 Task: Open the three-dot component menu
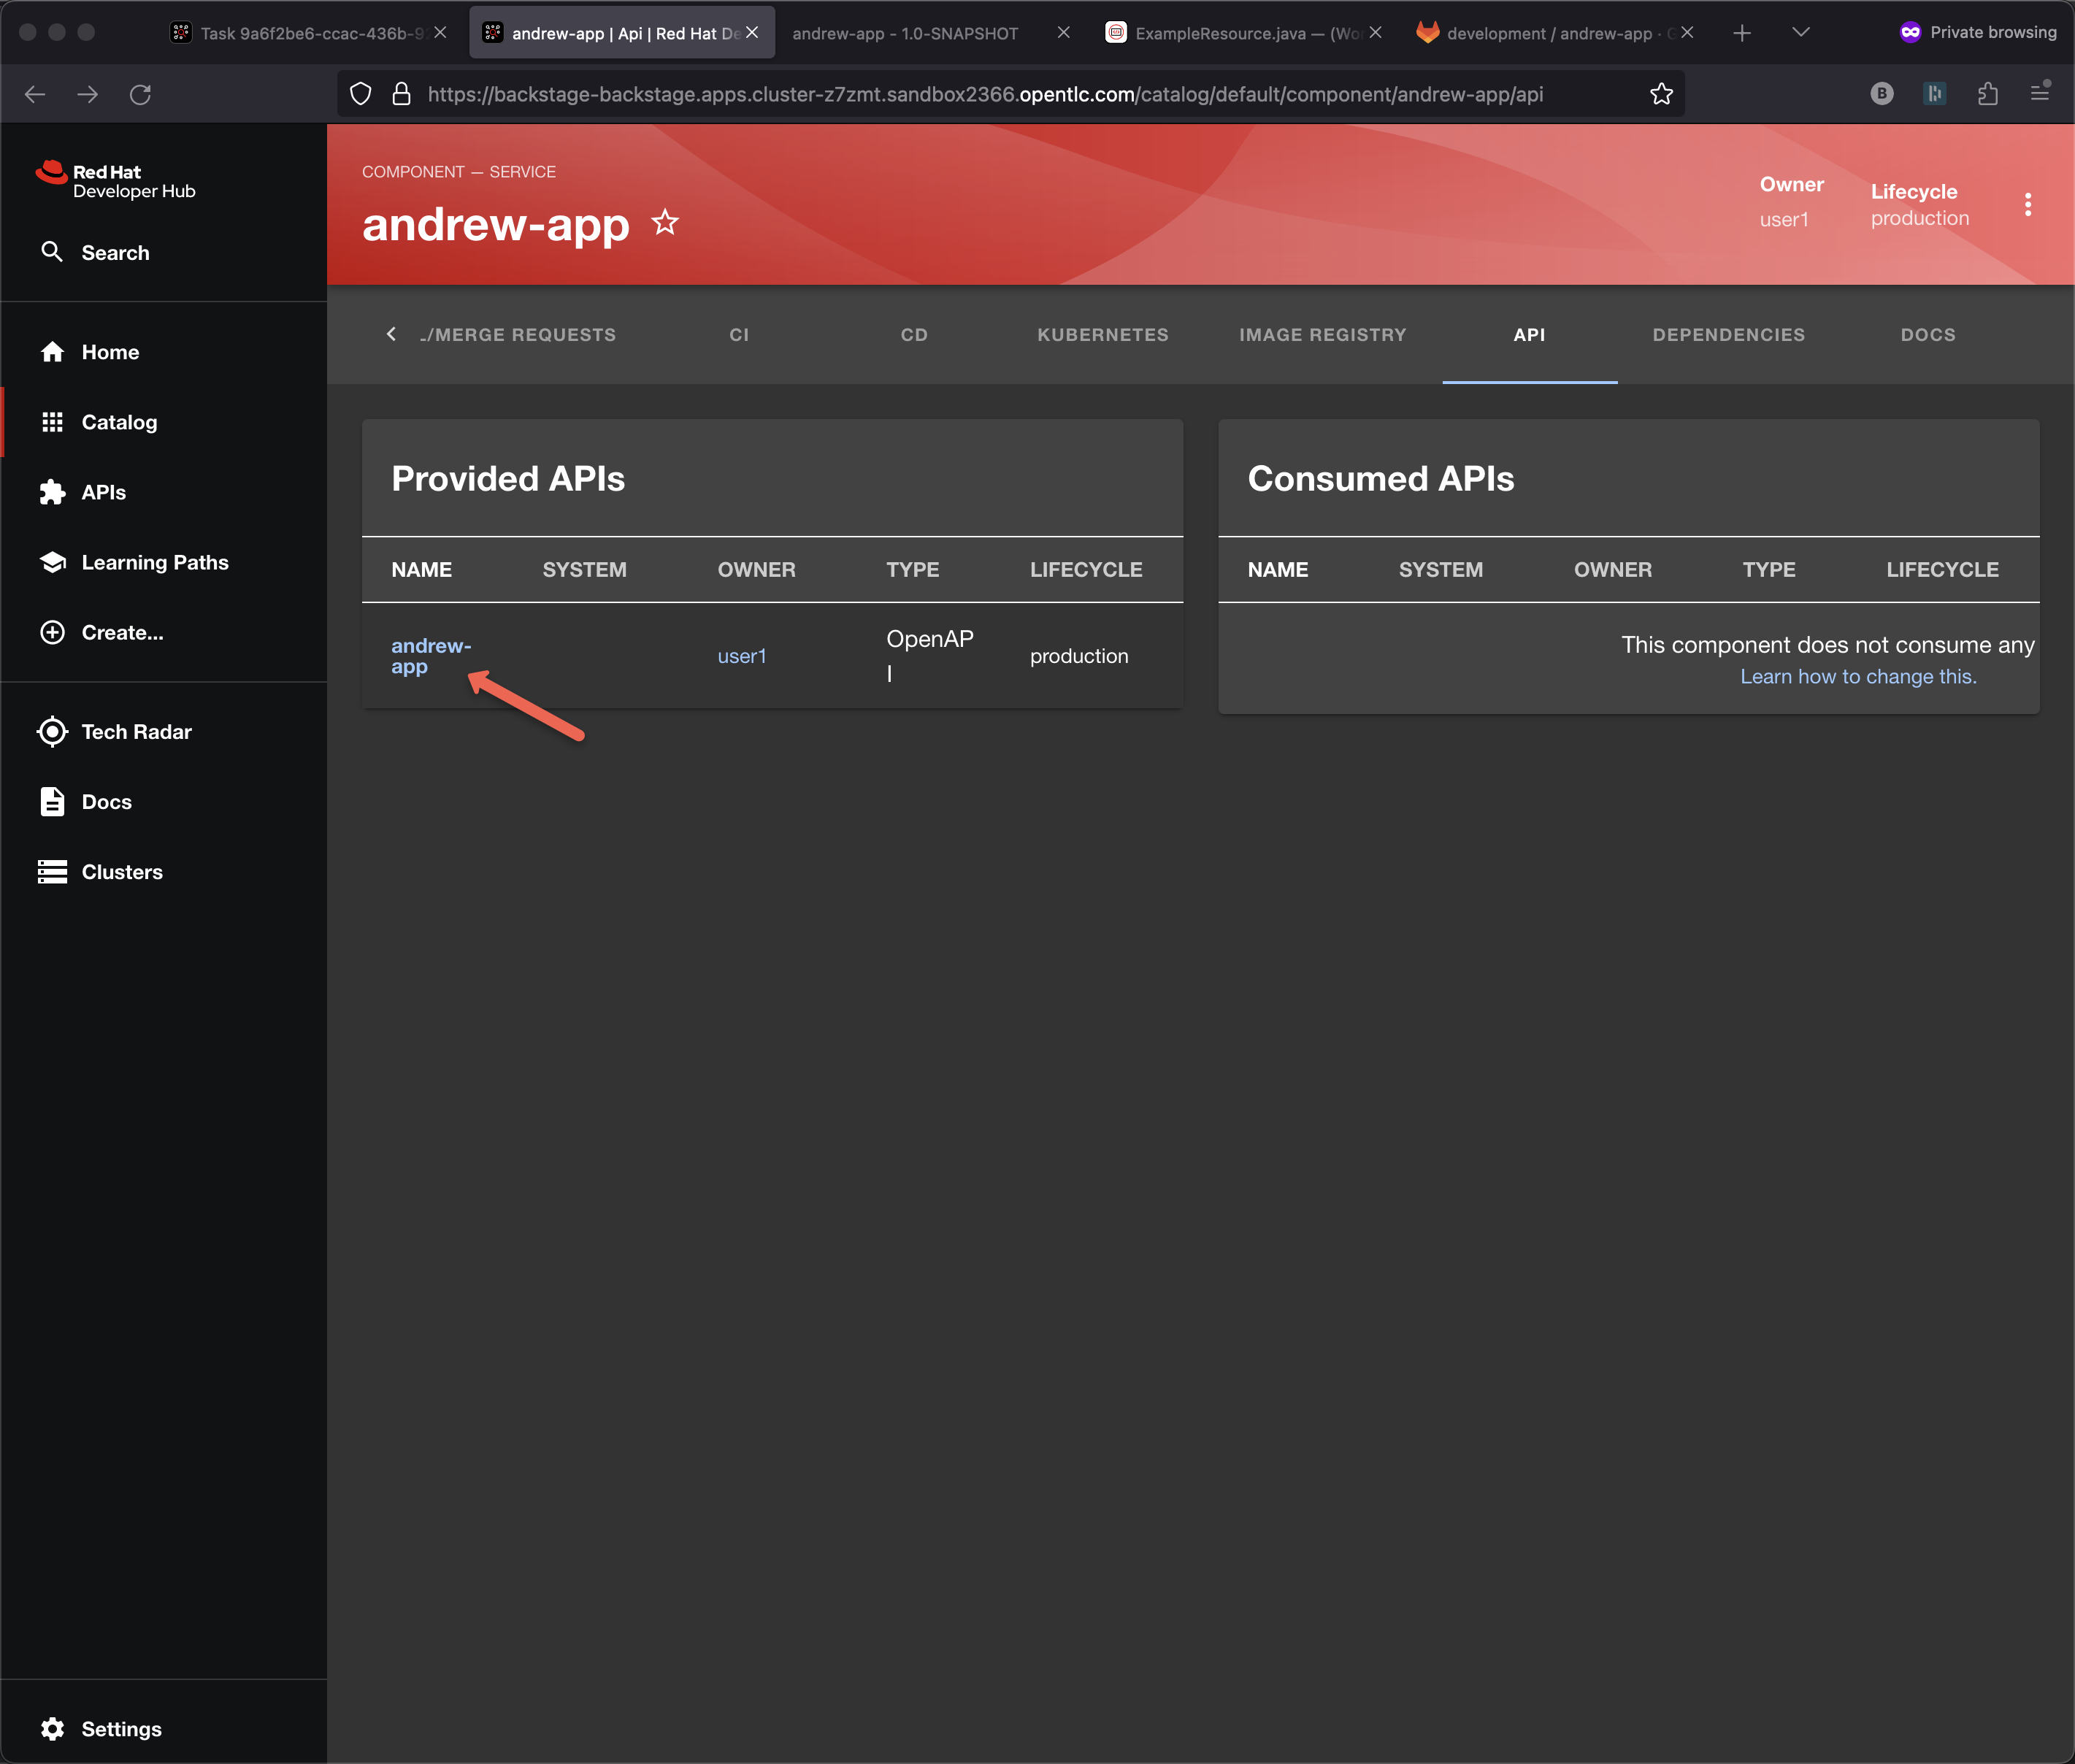point(2028,204)
